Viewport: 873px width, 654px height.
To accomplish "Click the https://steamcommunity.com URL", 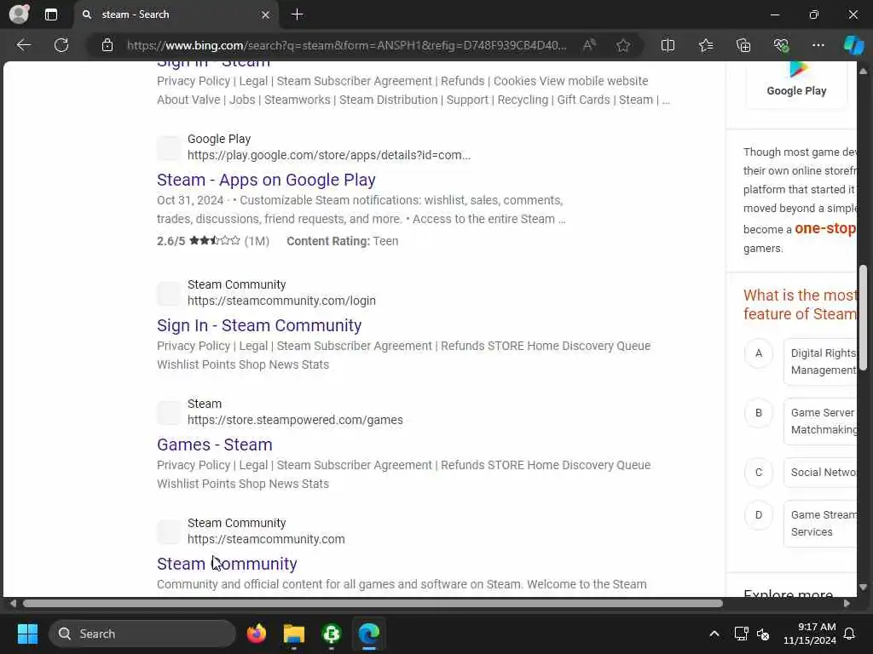I will [266, 539].
